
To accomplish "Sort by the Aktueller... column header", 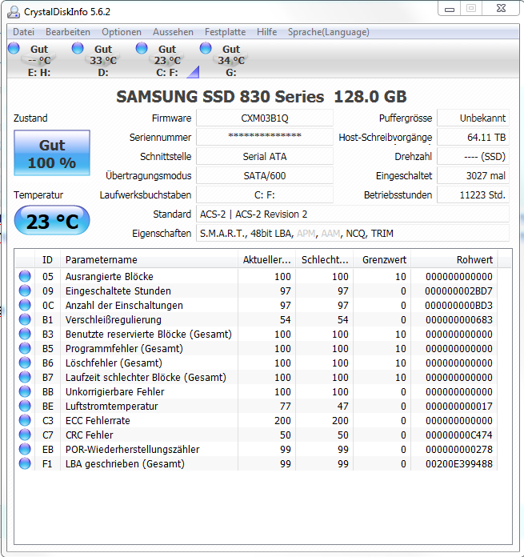I will pos(266,259).
